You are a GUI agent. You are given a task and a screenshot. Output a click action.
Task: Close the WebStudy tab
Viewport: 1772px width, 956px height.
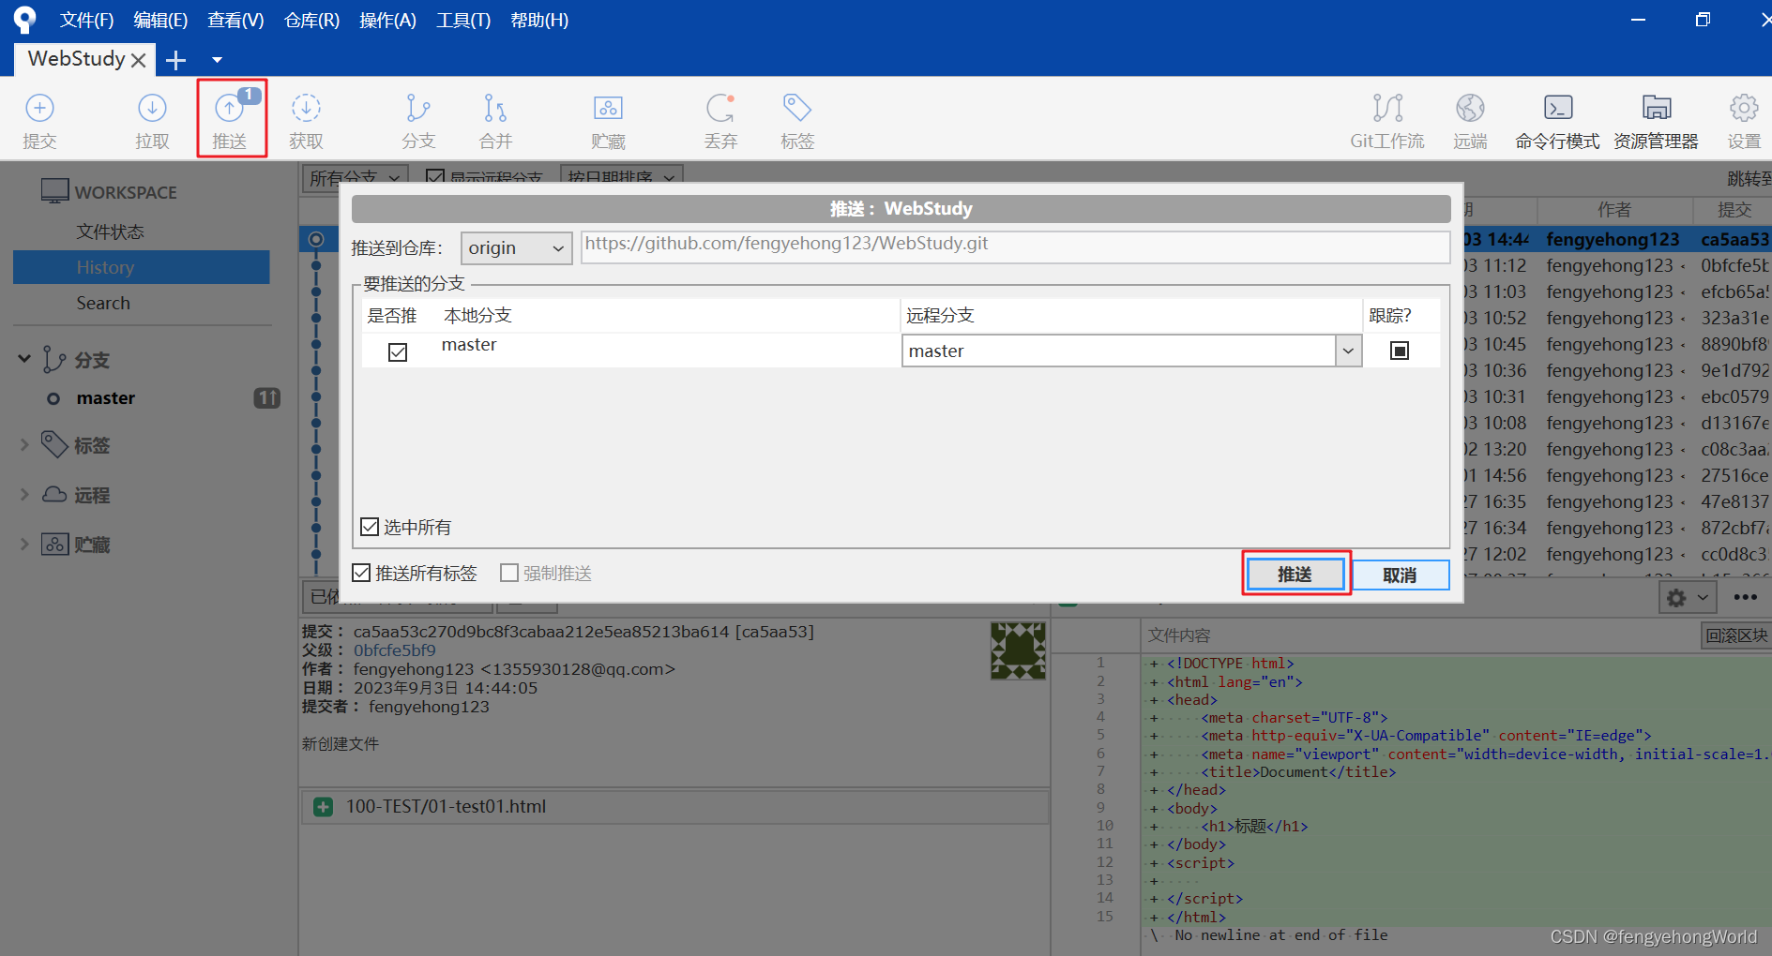(139, 60)
